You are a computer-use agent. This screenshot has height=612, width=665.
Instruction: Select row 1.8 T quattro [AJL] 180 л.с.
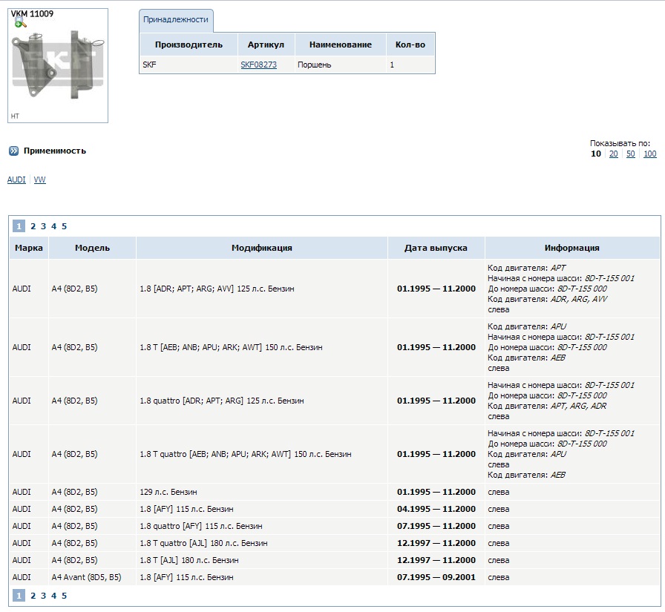(335, 543)
